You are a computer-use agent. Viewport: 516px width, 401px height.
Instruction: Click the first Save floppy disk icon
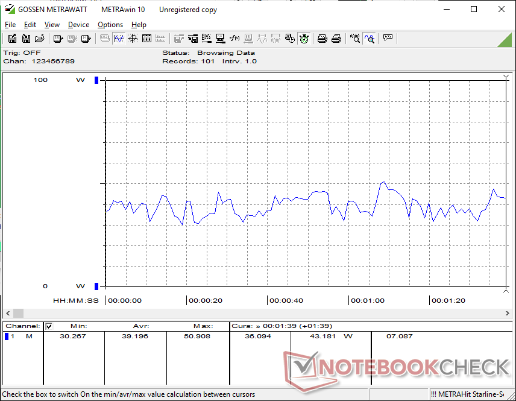(x=12, y=39)
